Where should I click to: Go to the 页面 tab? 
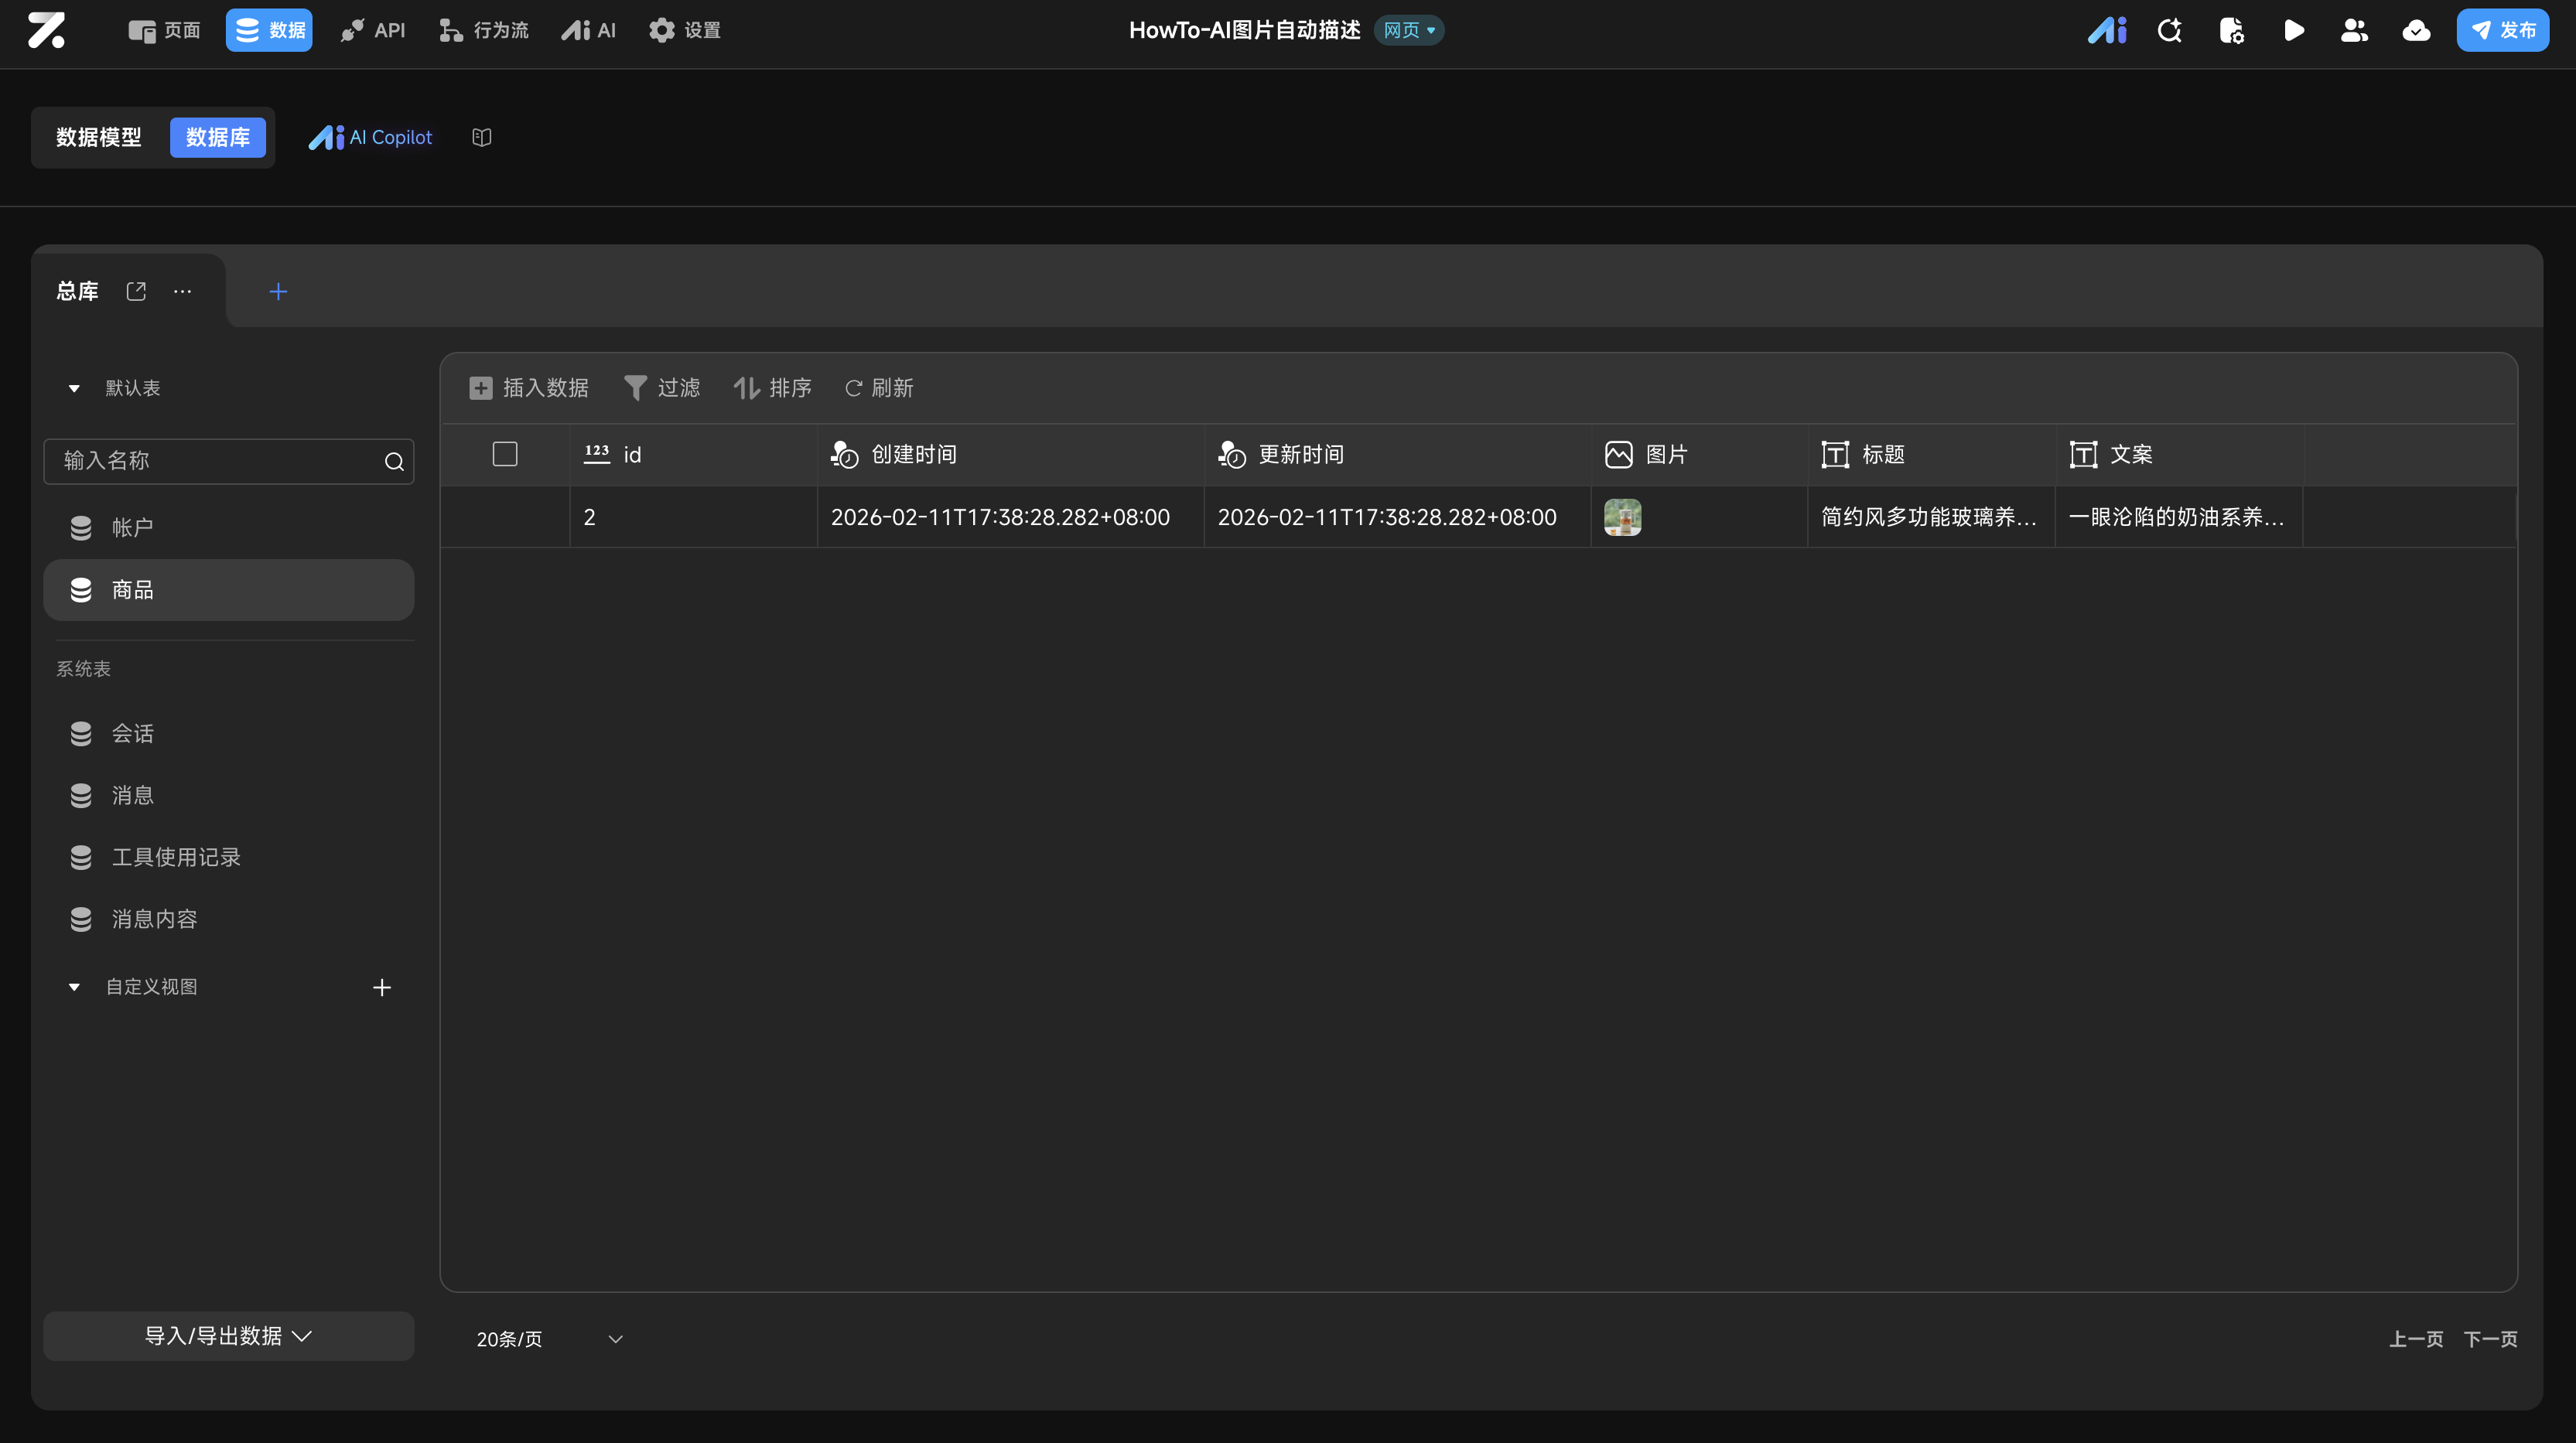click(165, 30)
